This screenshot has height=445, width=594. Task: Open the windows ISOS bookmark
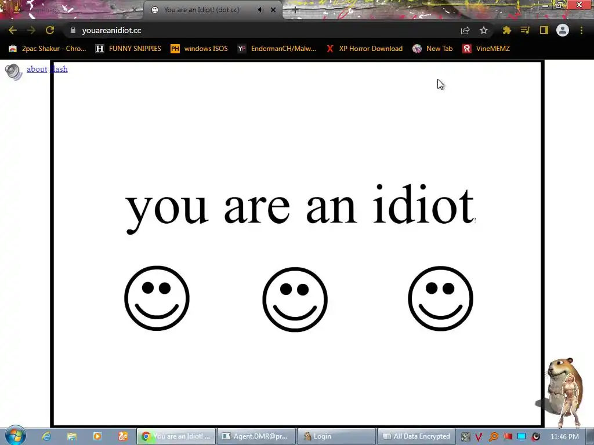tap(200, 49)
